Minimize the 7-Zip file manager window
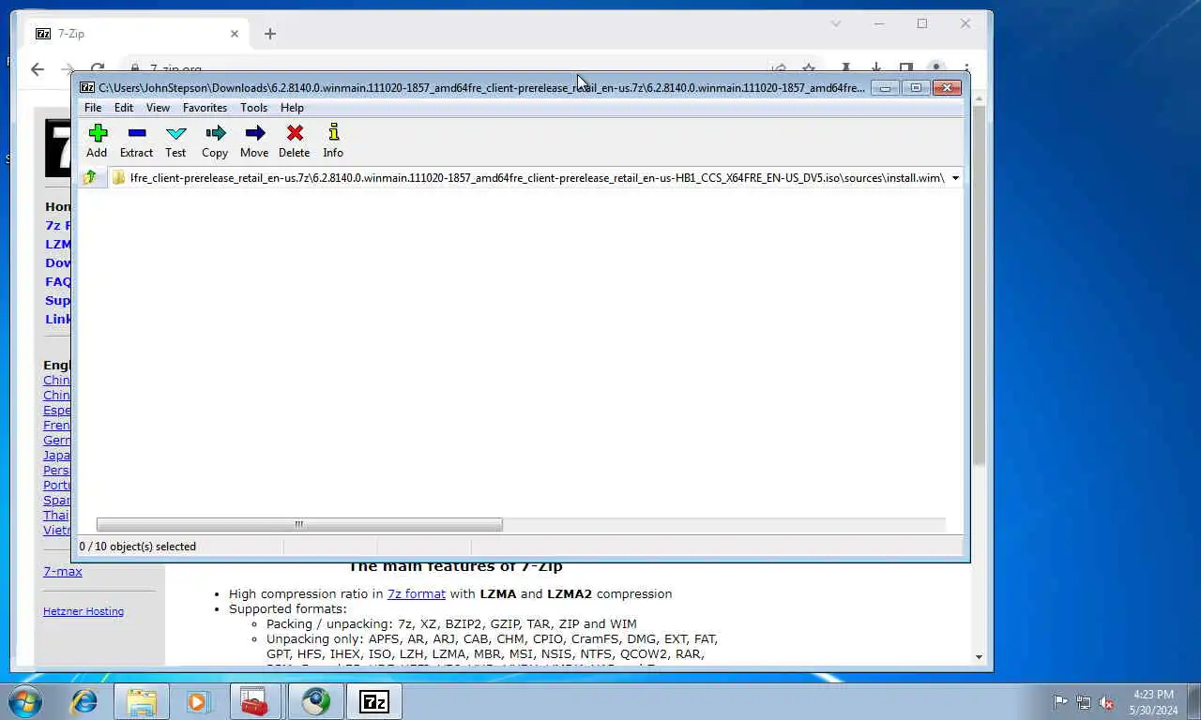 pos(884,88)
